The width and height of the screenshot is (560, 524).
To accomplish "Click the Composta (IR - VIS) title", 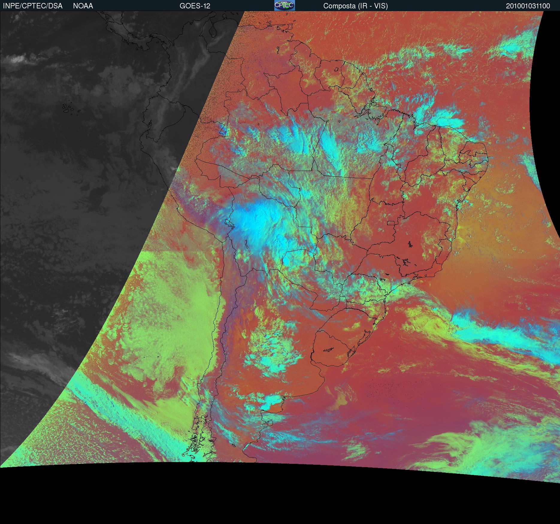I will 355,6.
